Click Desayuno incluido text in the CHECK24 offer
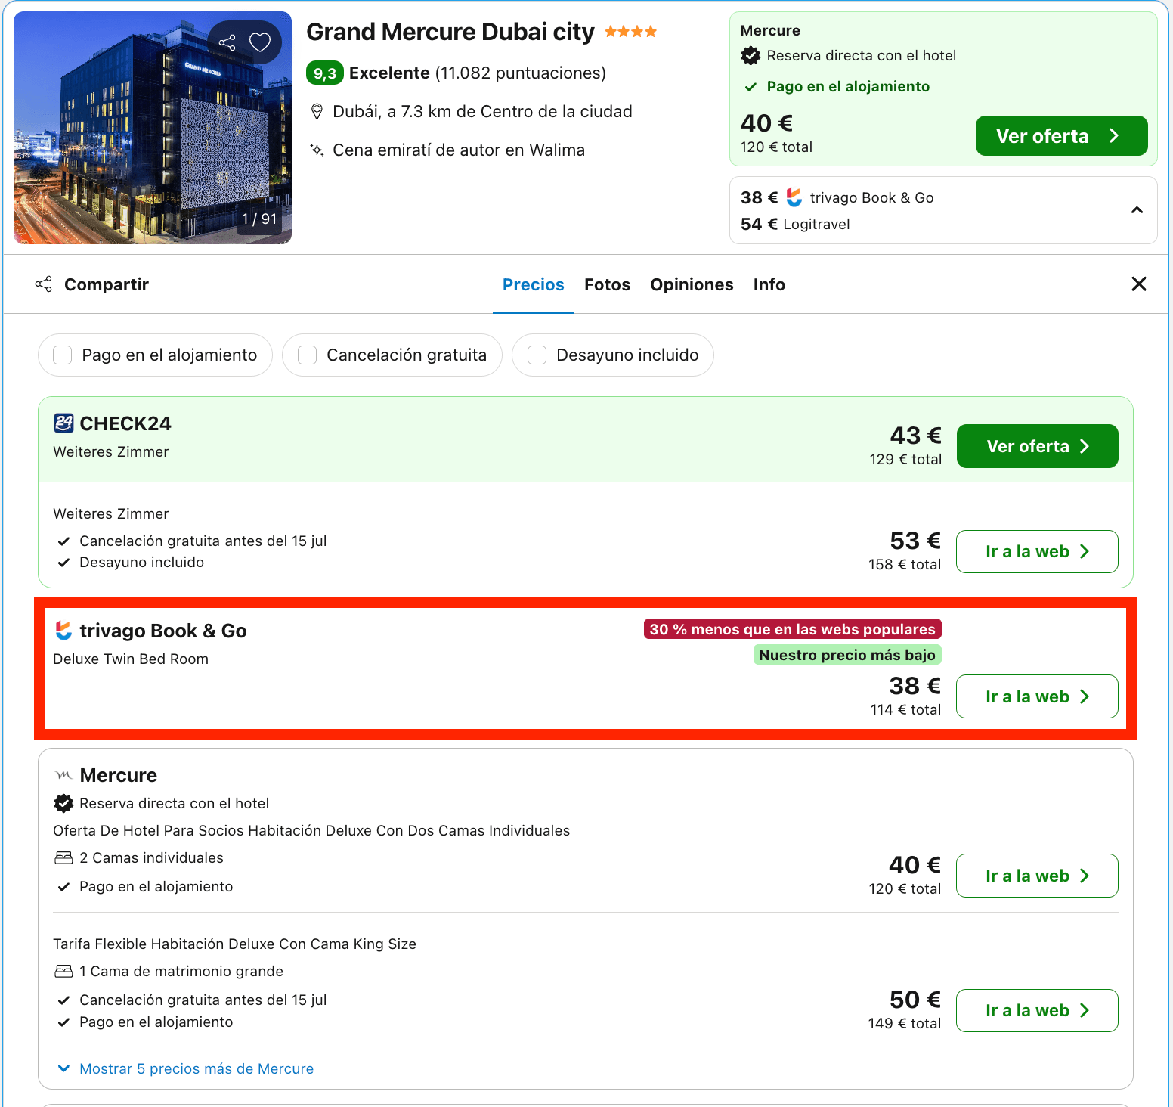The width and height of the screenshot is (1173, 1107). pos(142,562)
